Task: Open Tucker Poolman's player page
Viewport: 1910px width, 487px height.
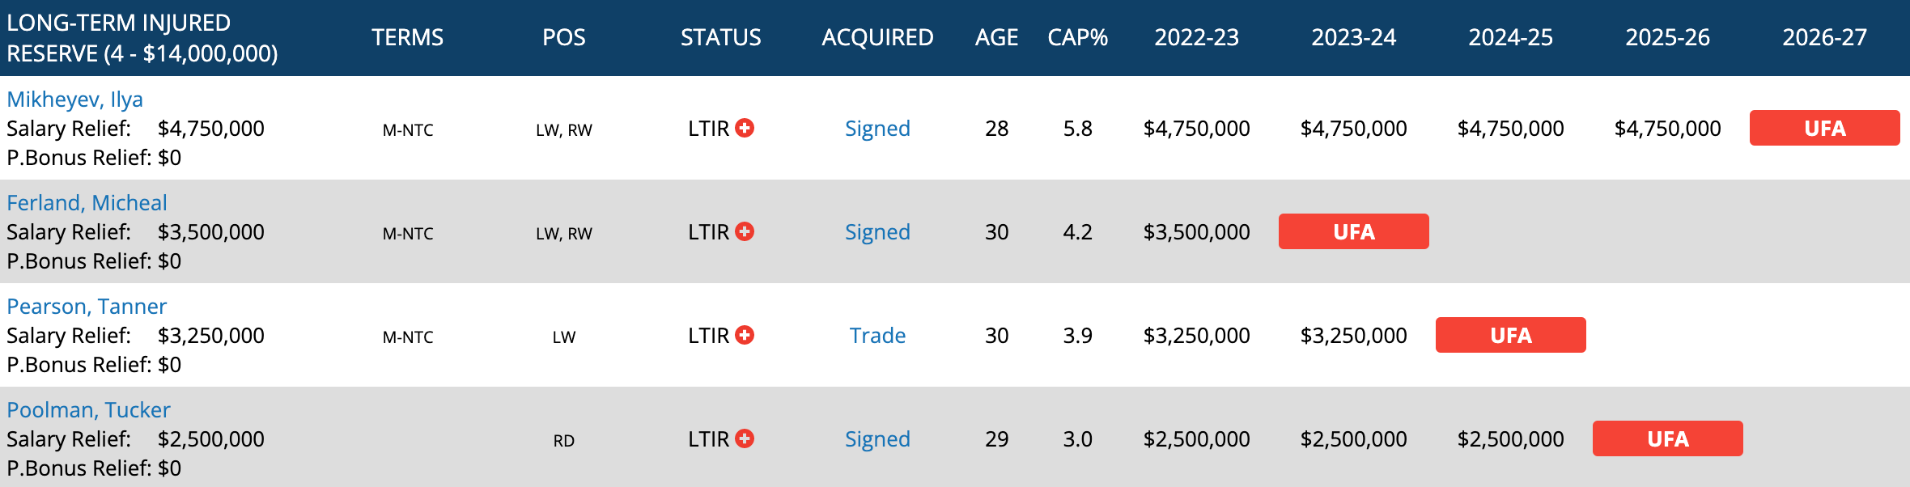Action: [x=88, y=409]
